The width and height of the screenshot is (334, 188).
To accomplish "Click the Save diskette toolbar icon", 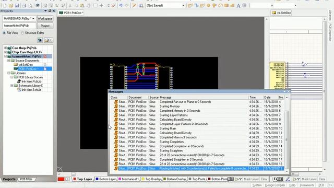I will point(17,5).
